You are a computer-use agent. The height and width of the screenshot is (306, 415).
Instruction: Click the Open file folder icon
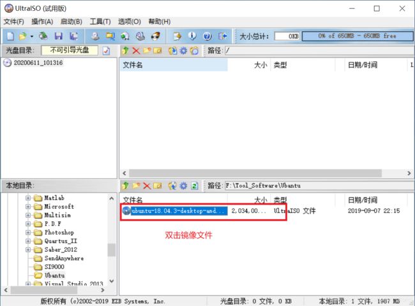coord(23,36)
